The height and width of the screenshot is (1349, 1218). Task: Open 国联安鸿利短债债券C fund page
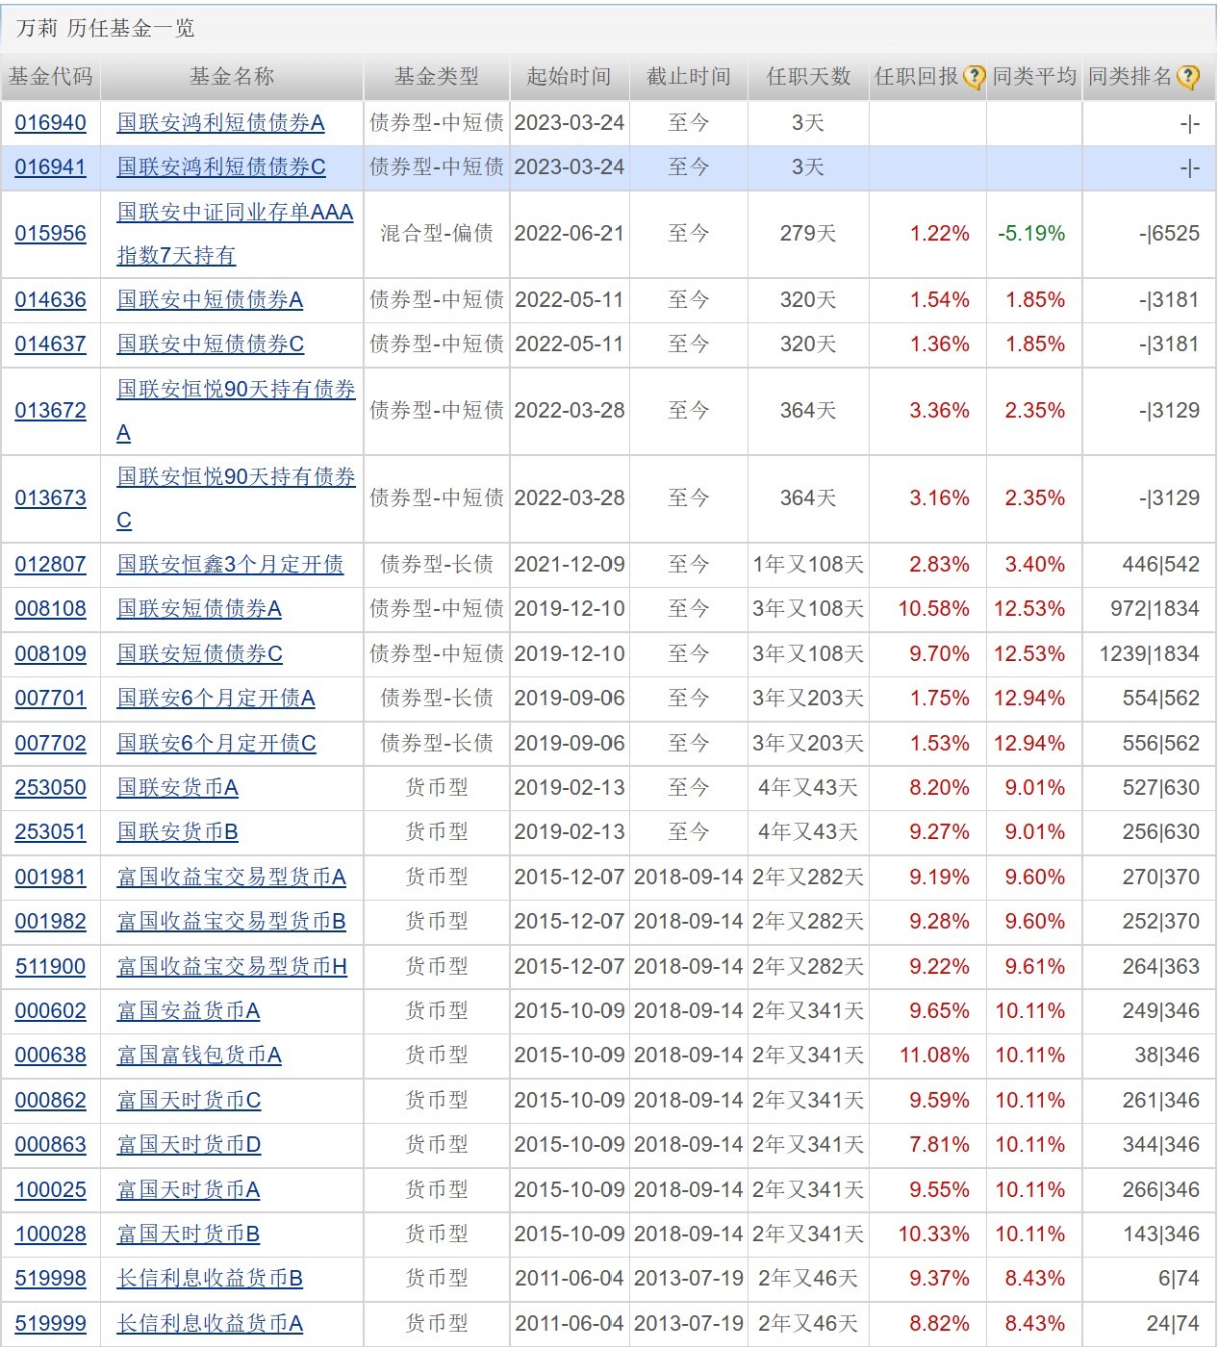(221, 167)
